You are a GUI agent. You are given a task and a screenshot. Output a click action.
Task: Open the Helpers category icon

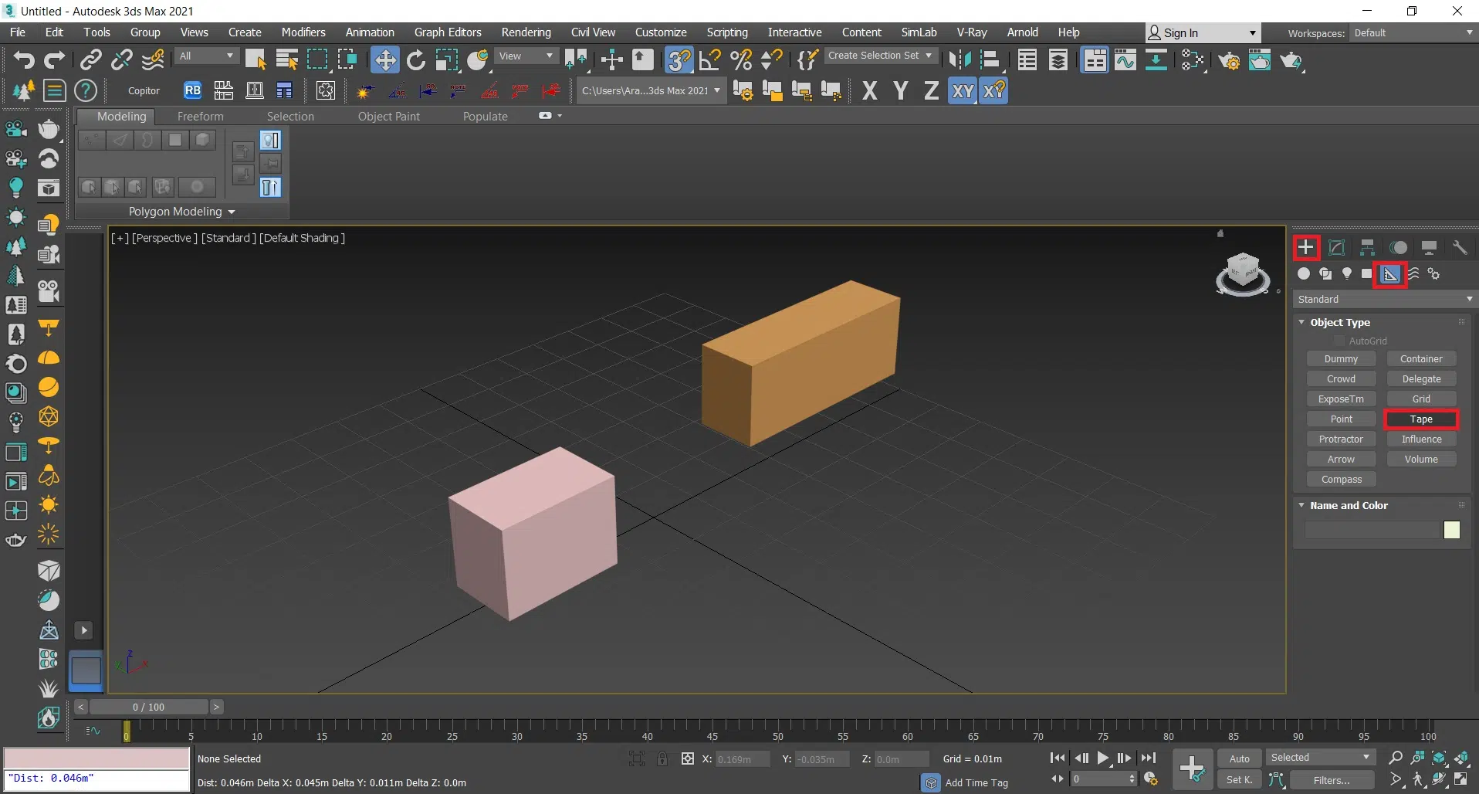1390,274
